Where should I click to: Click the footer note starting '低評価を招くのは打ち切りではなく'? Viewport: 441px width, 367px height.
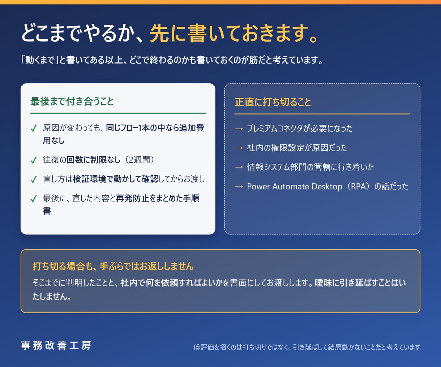pyautogui.click(x=307, y=347)
